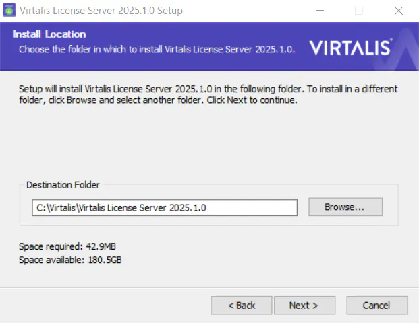Click the VIRTALIS logo in the header
This screenshot has width=419, height=323.
tap(351, 47)
